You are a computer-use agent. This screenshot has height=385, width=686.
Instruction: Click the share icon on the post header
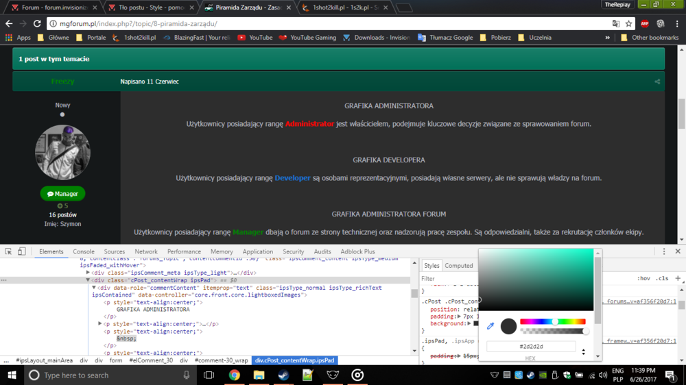pos(657,82)
